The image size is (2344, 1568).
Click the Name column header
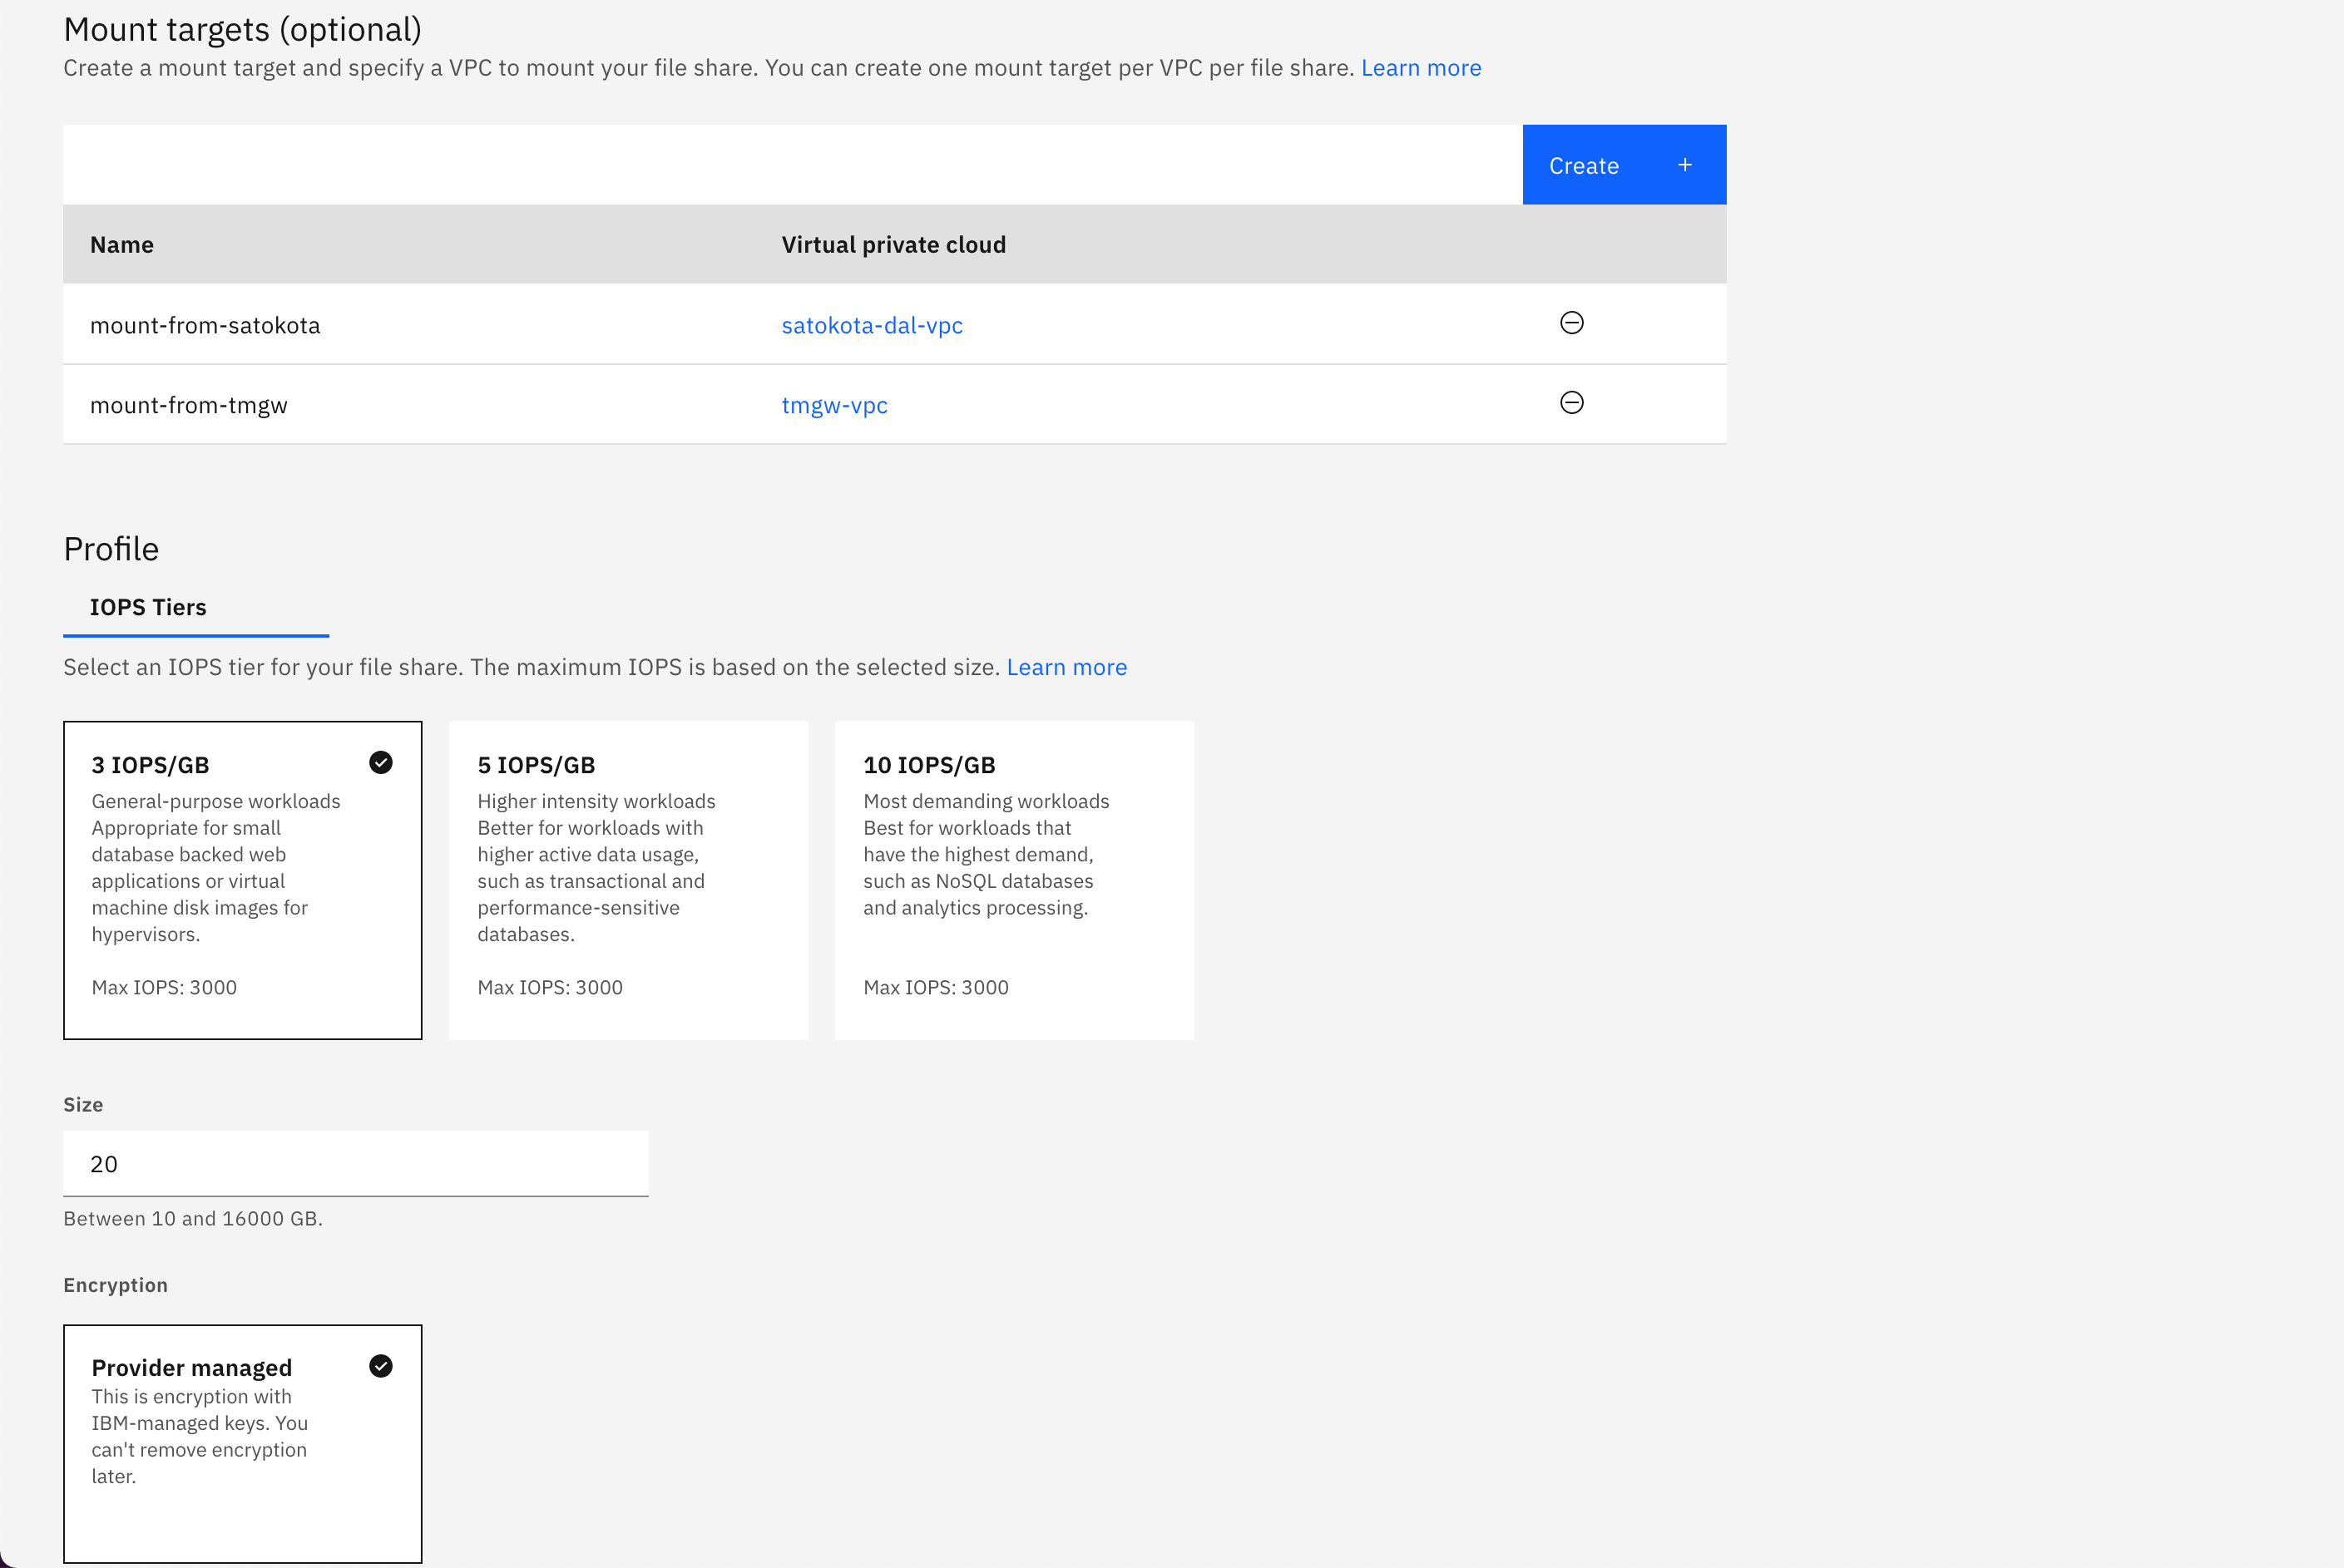pyautogui.click(x=122, y=245)
